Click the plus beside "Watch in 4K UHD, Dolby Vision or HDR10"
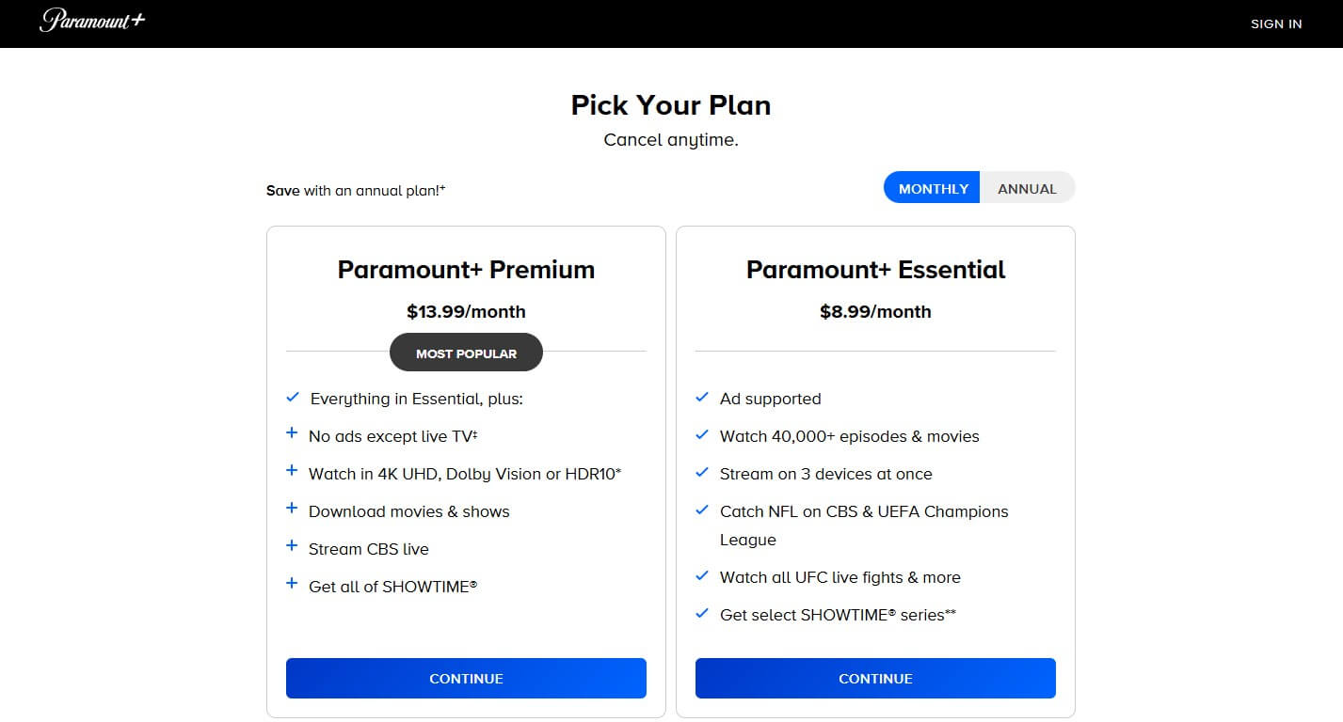 pos(291,470)
